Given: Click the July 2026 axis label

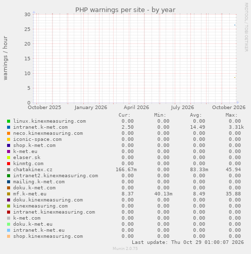Looking at the screenshot, I should (x=182, y=108).
